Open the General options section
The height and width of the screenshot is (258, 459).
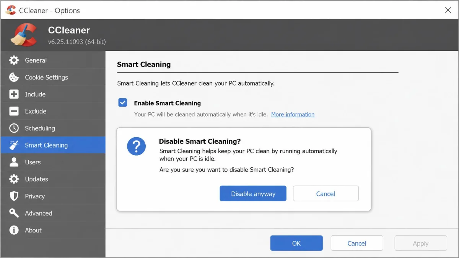pos(53,60)
